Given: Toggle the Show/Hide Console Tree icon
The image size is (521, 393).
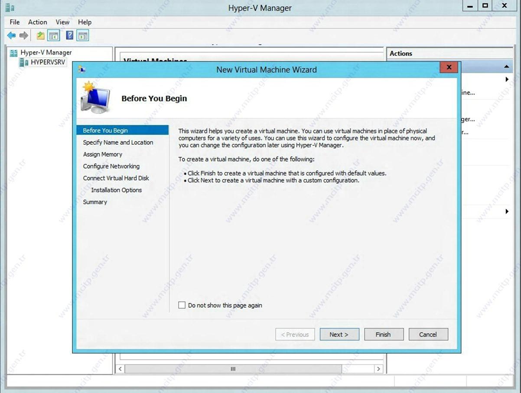Looking at the screenshot, I should pyautogui.click(x=54, y=36).
